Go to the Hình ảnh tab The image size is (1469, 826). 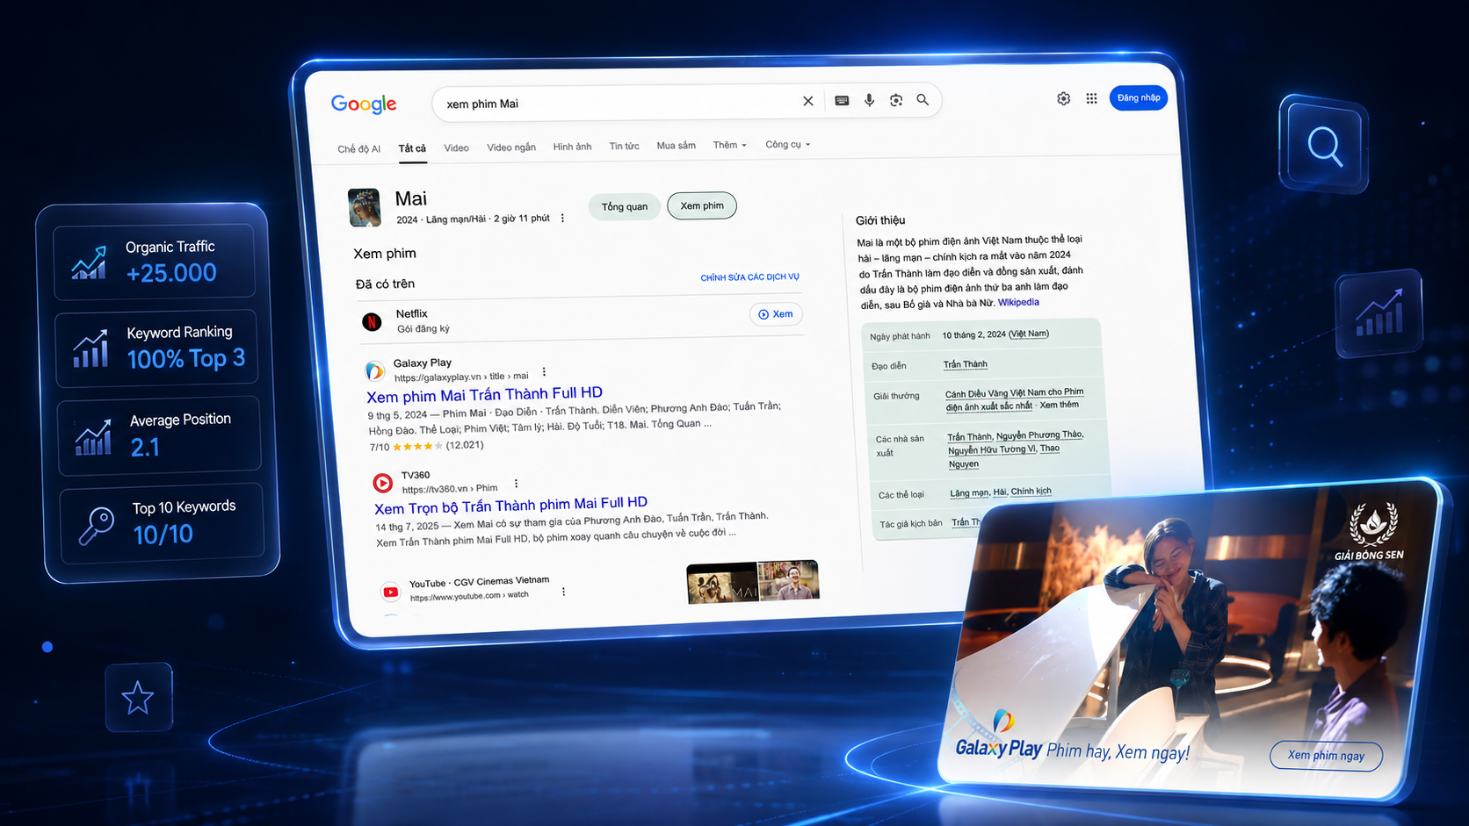(572, 147)
